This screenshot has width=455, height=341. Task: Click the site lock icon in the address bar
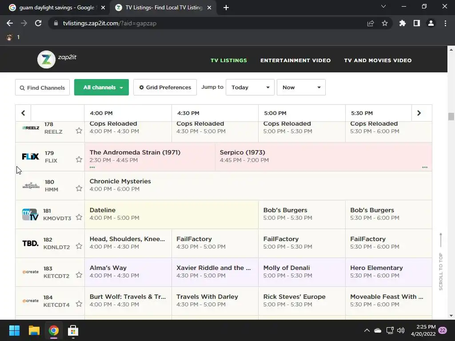pos(56,23)
